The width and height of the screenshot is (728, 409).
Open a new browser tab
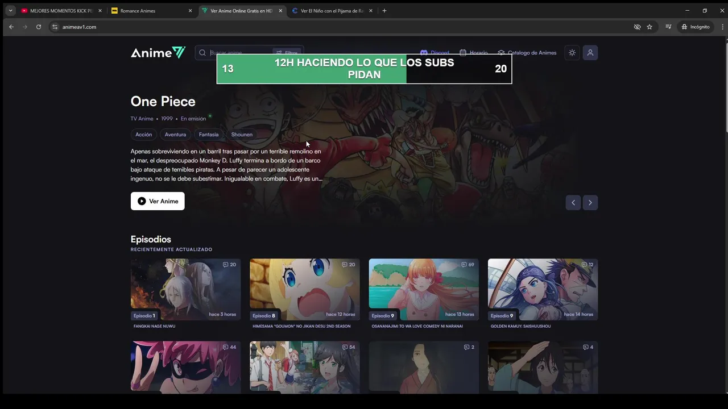[x=384, y=11]
